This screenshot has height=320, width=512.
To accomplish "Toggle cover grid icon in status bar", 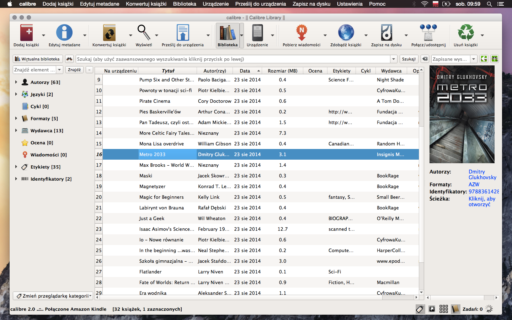I will pyautogui.click(x=444, y=309).
